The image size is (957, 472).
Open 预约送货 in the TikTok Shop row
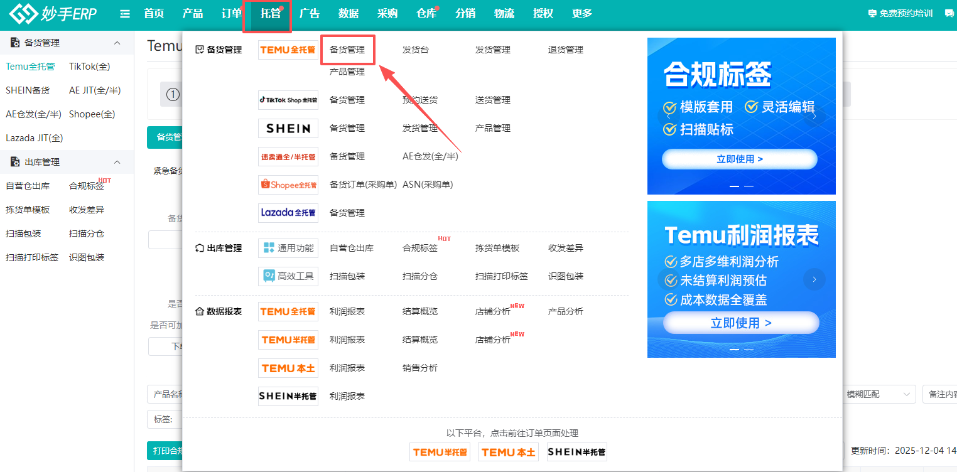click(420, 100)
